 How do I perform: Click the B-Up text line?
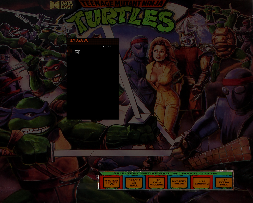click(x=77, y=50)
